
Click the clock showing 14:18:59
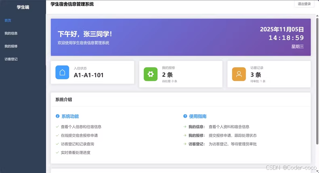click(286, 38)
